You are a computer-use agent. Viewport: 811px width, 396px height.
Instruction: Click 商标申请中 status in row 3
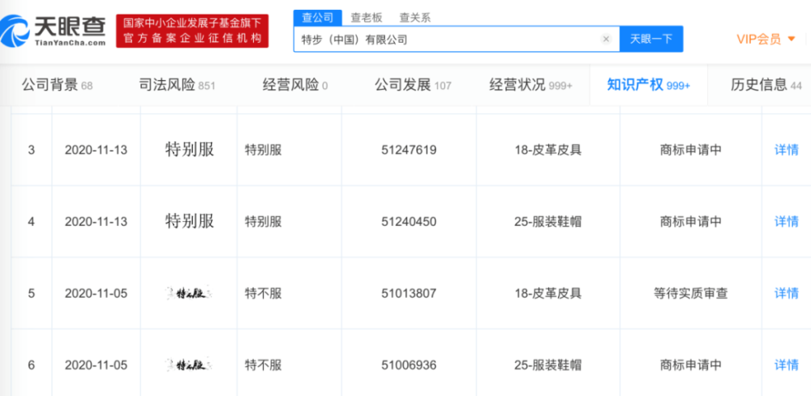coord(690,151)
